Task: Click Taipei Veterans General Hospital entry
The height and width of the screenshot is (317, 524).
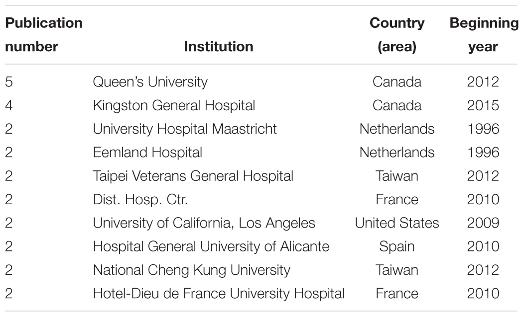Action: 193,176
